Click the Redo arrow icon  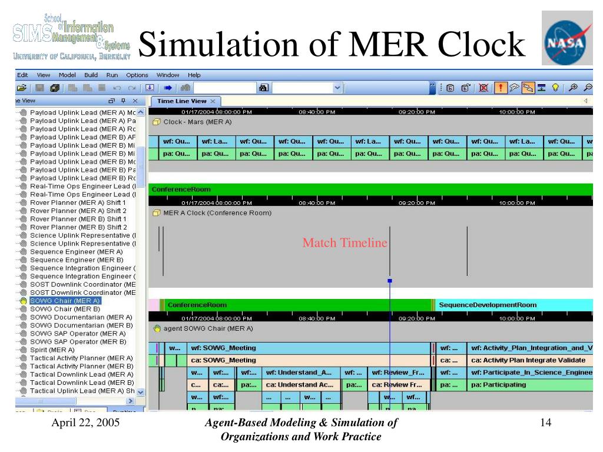[x=132, y=88]
